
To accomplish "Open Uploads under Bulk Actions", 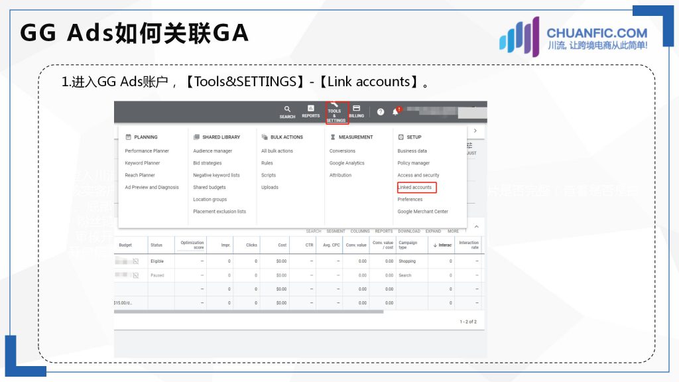I will pos(270,187).
